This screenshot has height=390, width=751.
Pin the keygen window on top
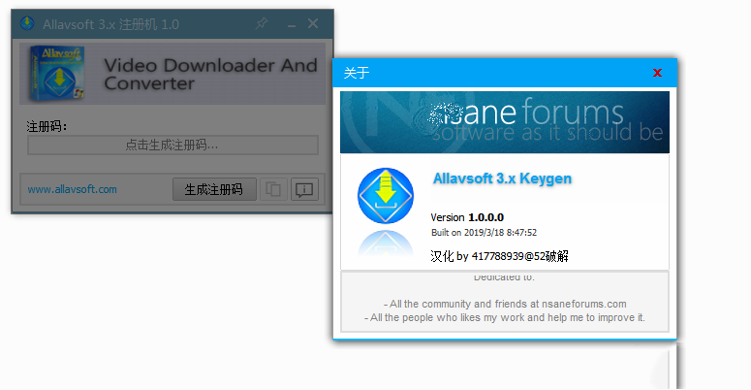tap(262, 23)
